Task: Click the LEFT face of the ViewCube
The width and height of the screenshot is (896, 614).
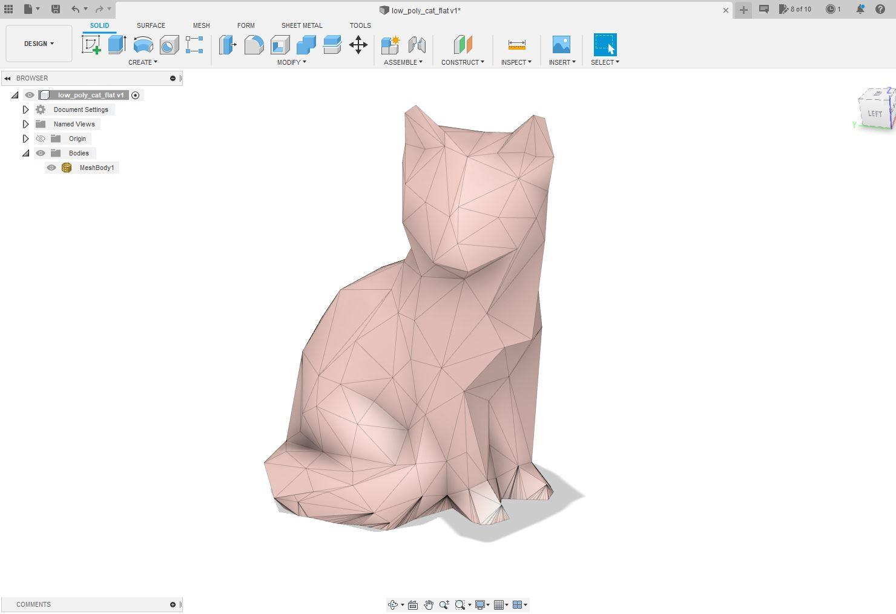Action: (874, 113)
